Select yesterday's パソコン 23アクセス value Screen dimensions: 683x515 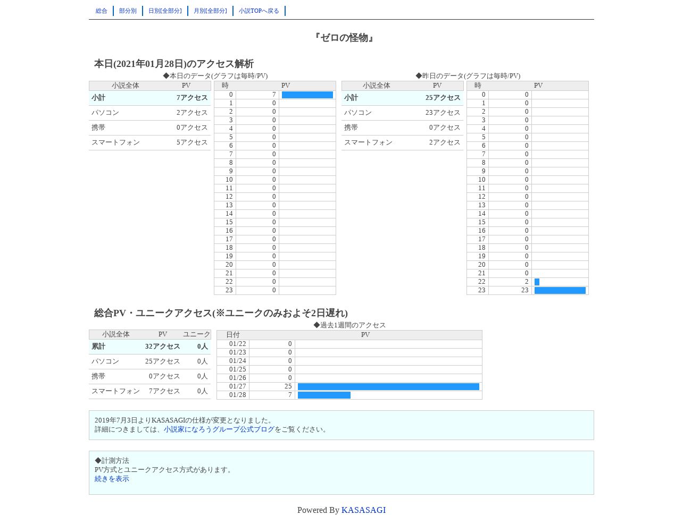pos(443,113)
